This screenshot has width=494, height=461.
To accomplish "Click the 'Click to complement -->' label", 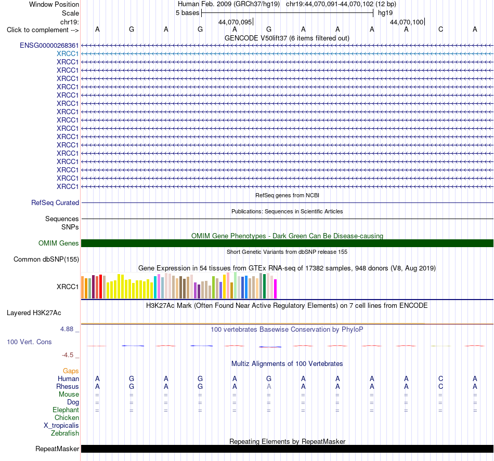I will 43,30.
